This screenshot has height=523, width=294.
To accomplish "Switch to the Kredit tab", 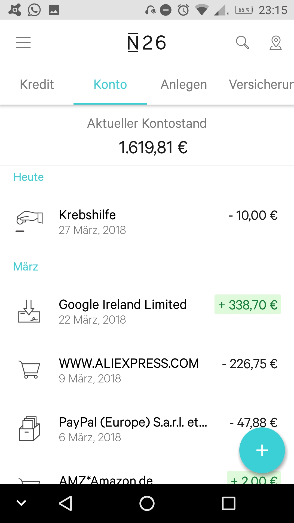I will tap(37, 84).
